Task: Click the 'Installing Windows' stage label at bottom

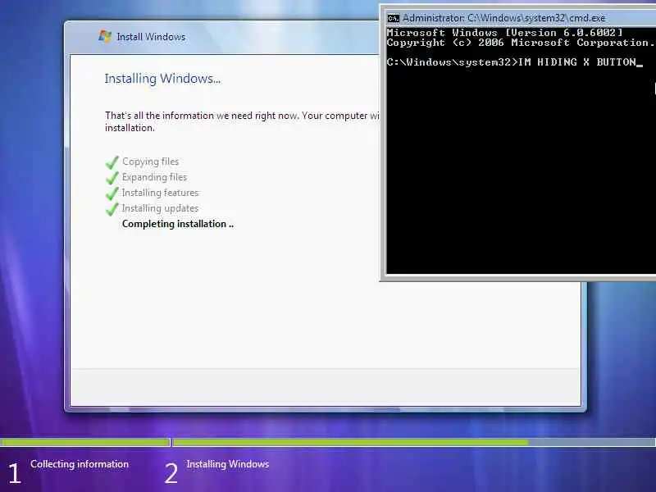Action: point(228,464)
